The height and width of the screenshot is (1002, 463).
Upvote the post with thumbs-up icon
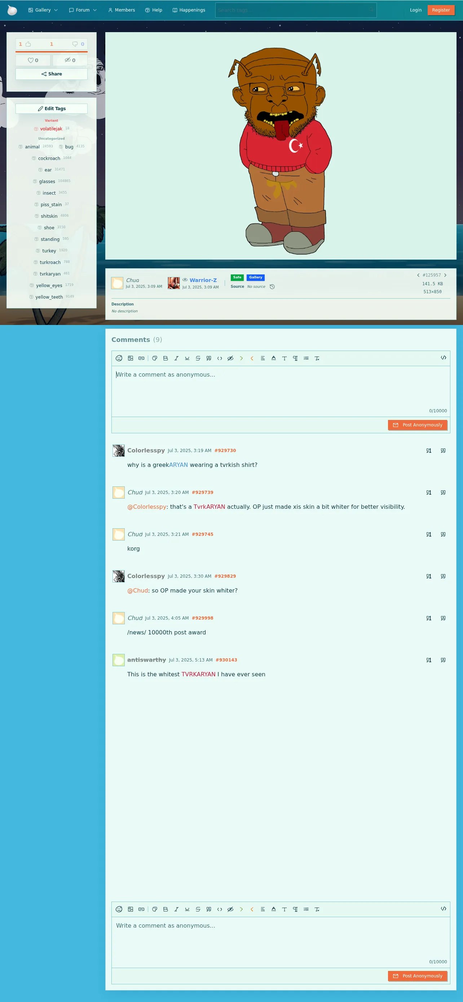(x=28, y=44)
